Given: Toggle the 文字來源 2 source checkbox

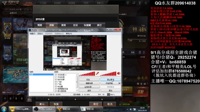Looking at the screenshot, I should pos(56,75).
